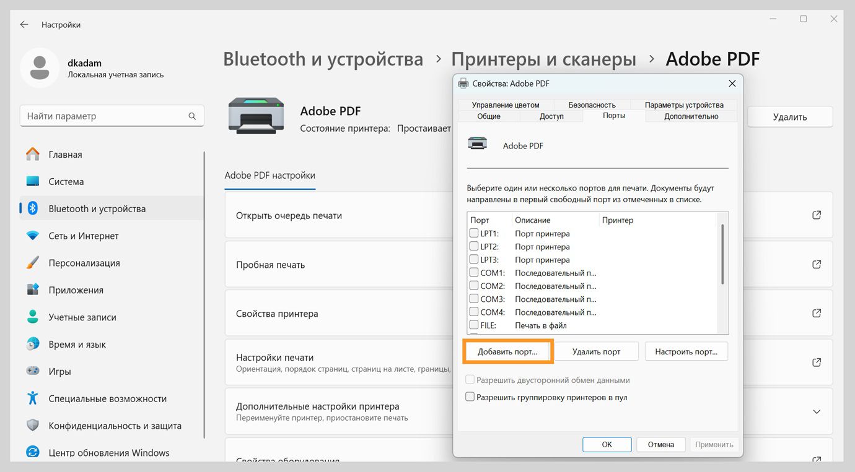Click the Добавить порт button
The image size is (855, 472).
tap(507, 351)
